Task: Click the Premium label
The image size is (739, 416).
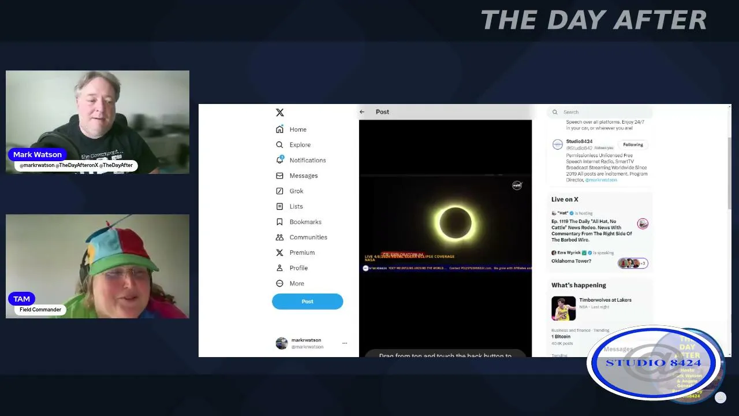Action: [302, 252]
